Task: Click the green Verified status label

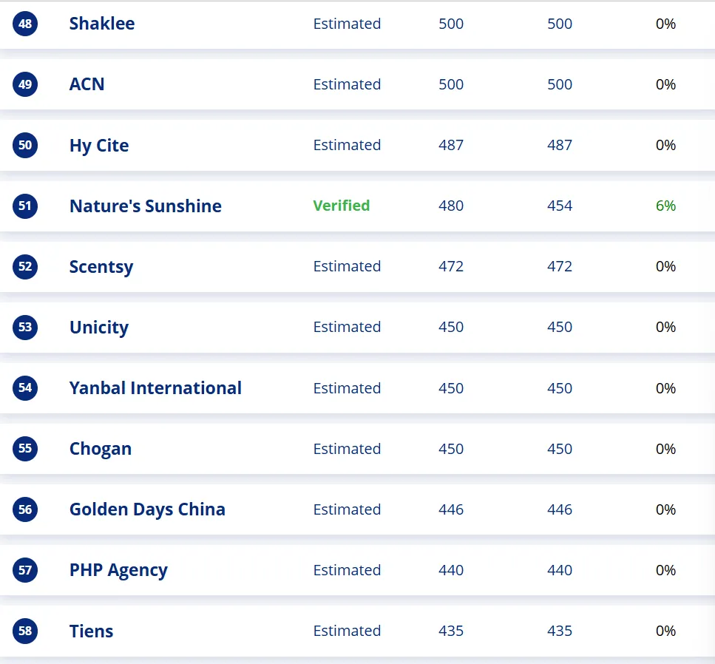Action: [x=342, y=206]
